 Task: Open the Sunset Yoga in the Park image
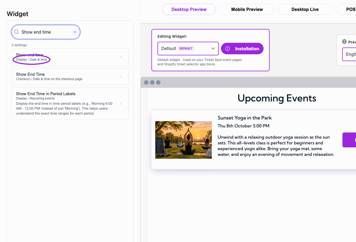pyautogui.click(x=183, y=140)
